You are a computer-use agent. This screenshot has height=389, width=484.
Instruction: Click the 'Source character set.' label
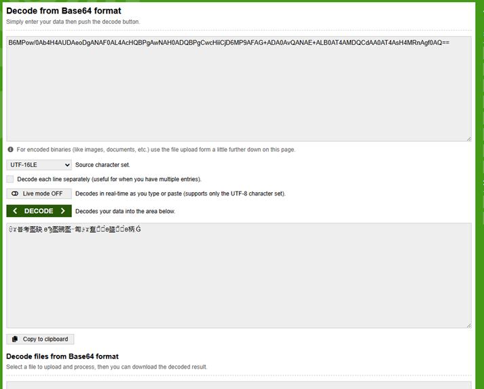click(x=102, y=165)
